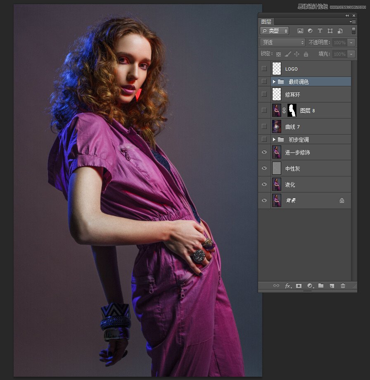The width and height of the screenshot is (370, 380).
Task: Expand the 最终调色 layer group
Action: click(x=274, y=82)
